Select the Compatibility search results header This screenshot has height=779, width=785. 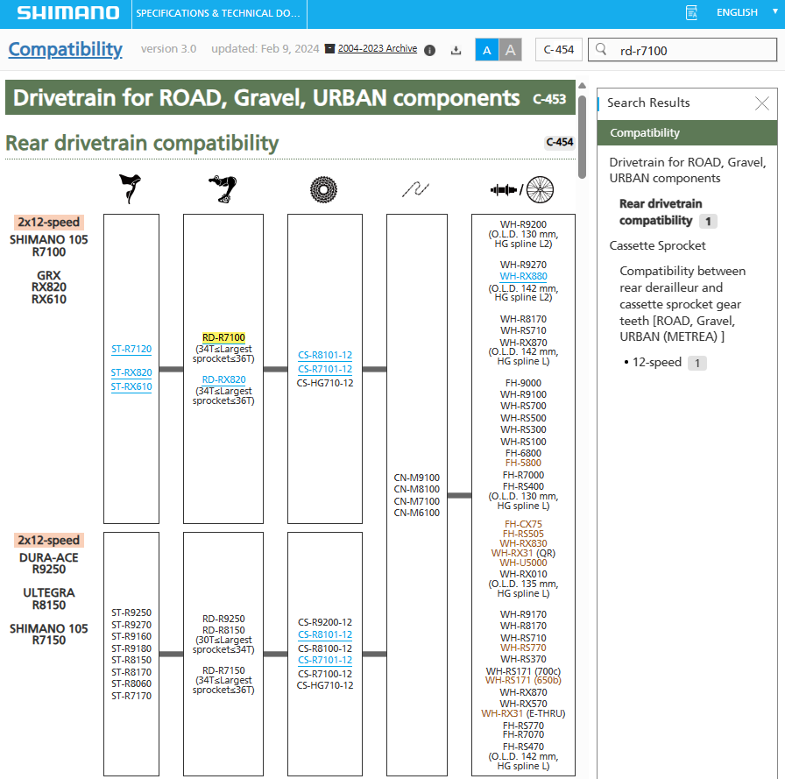coord(687,132)
